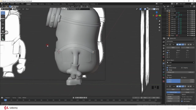Image resolution: width=196 pixels, height=110 pixels.
Task: Enable the mirror Y axis checkbox
Action: (168, 55)
